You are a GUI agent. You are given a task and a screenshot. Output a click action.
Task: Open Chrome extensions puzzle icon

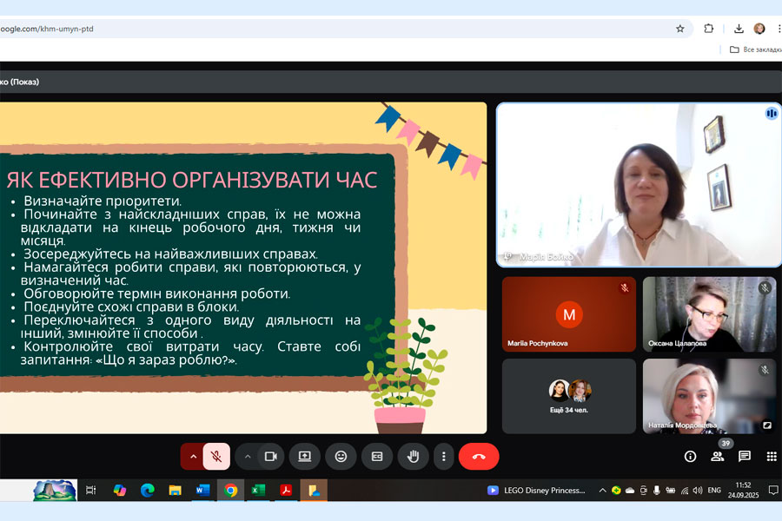tap(709, 29)
